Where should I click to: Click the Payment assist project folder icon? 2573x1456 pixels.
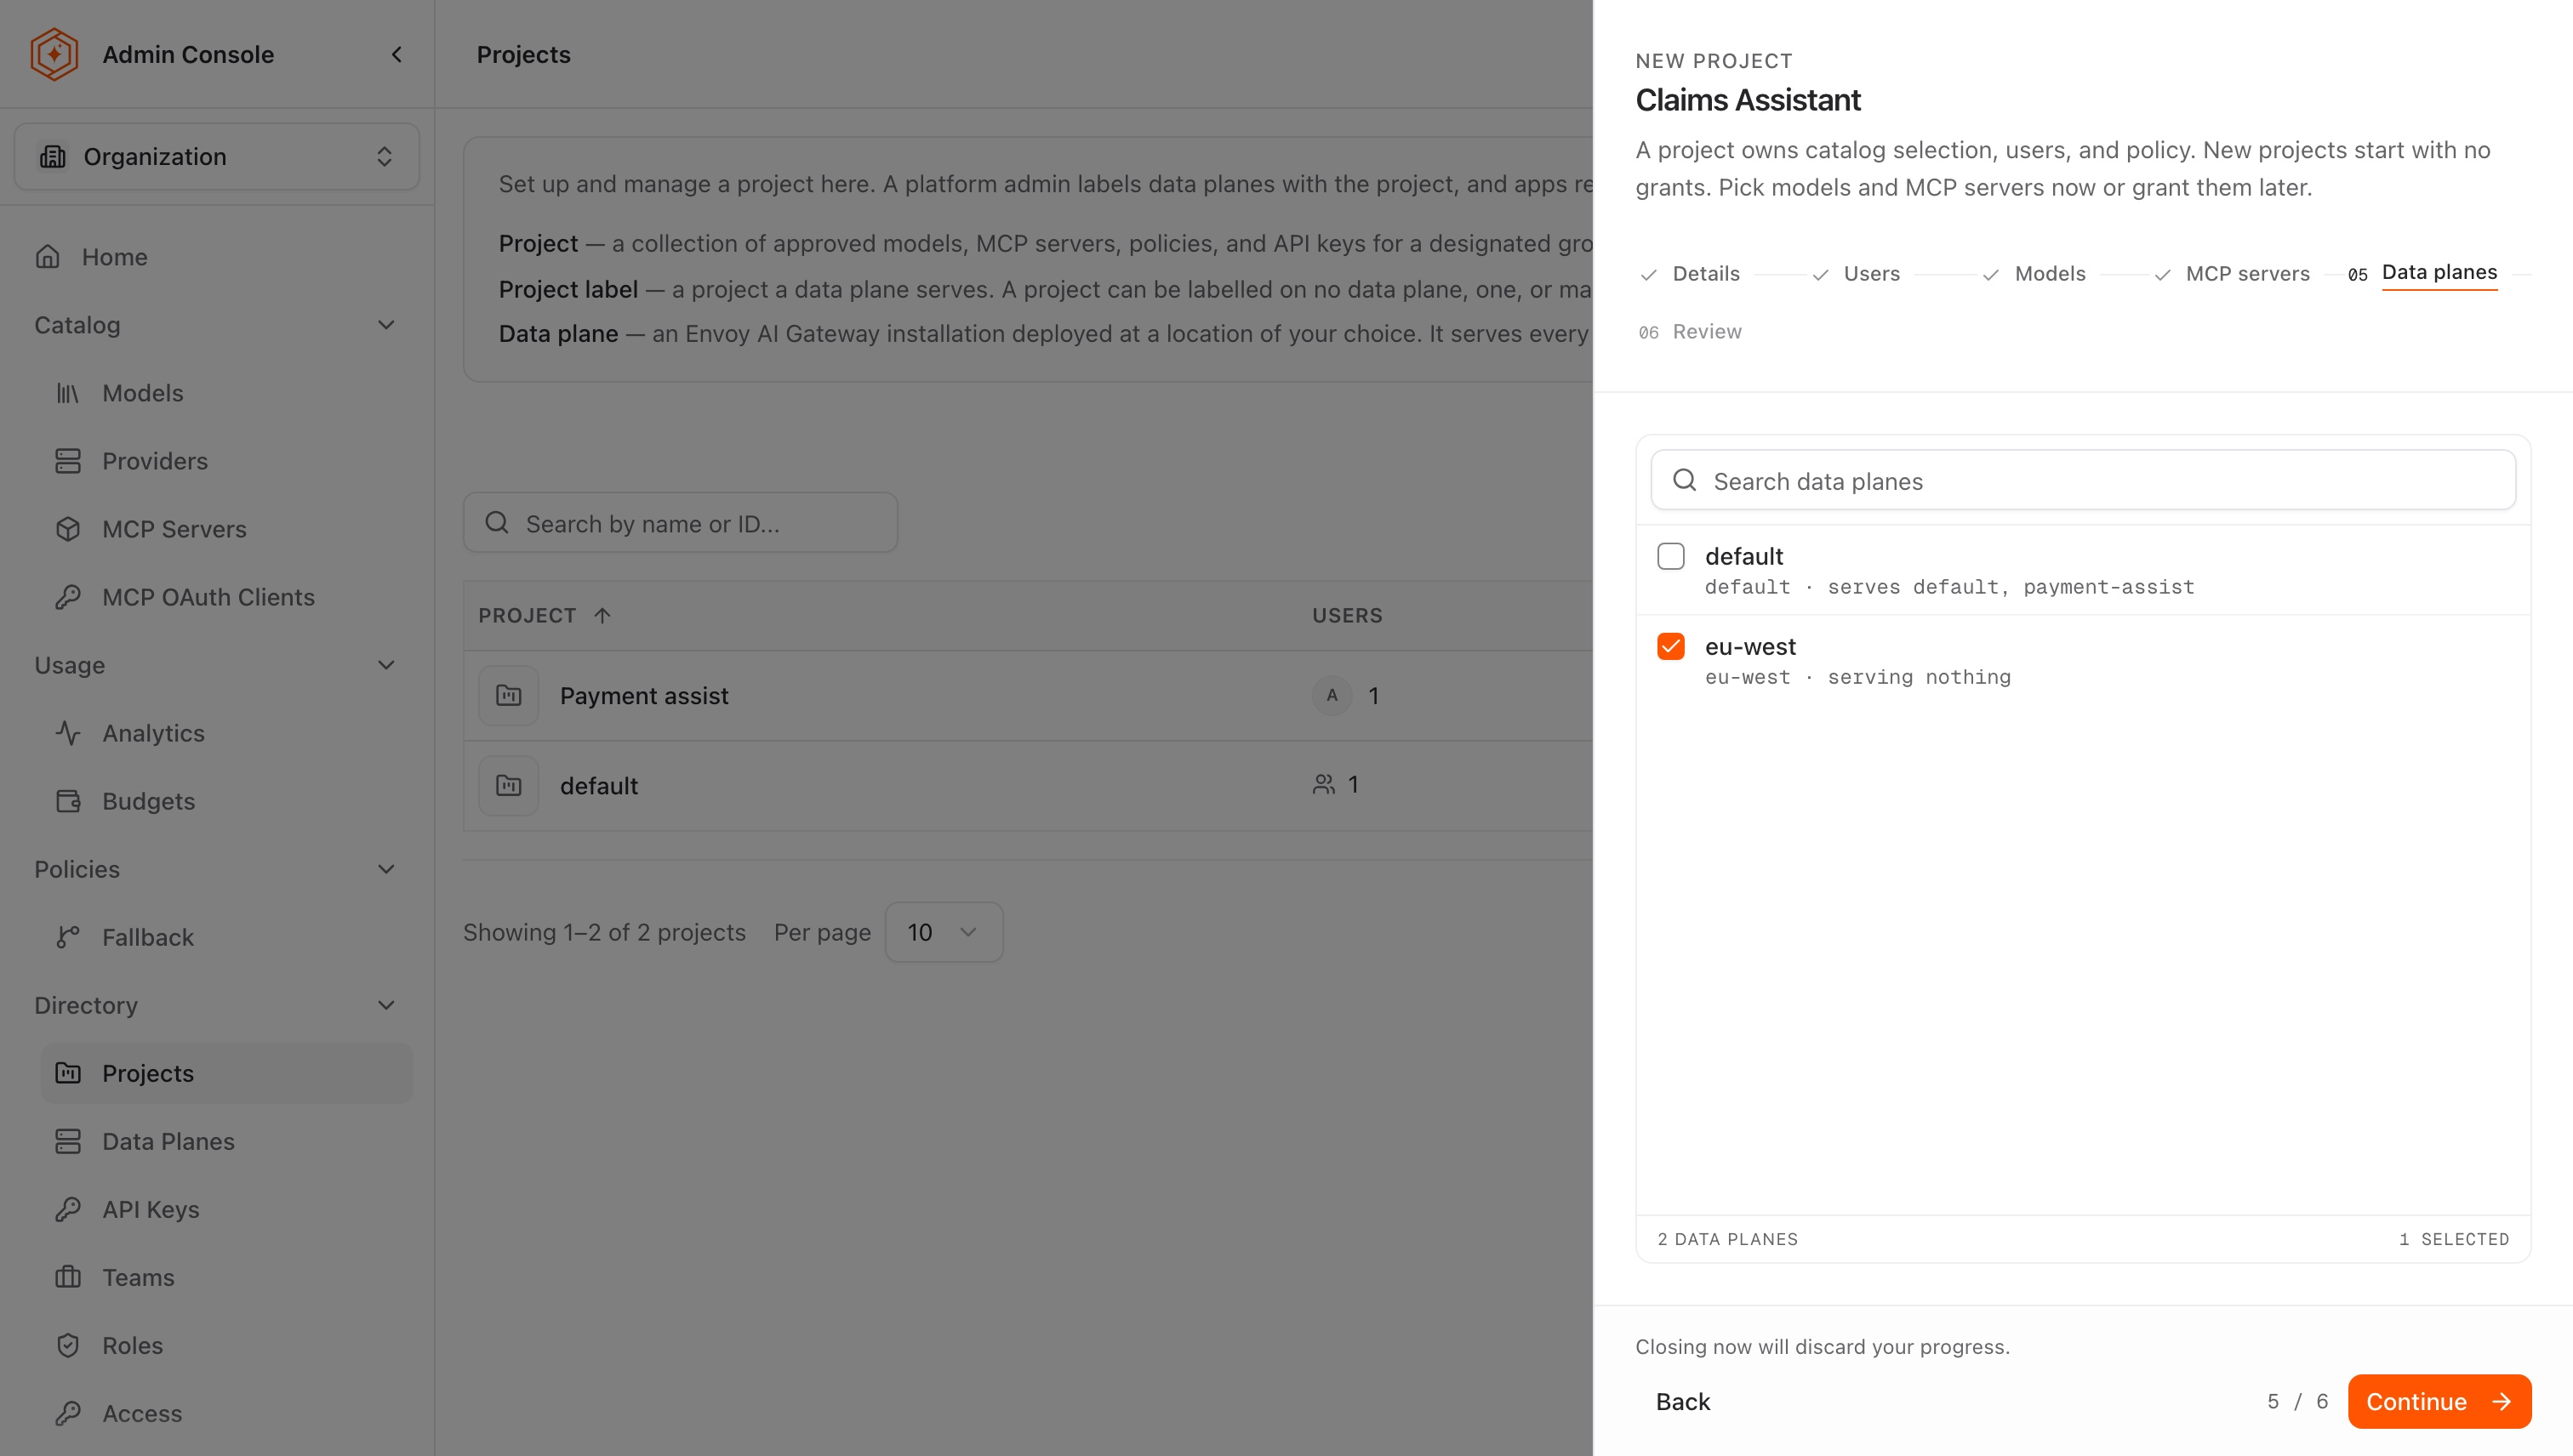coord(508,695)
